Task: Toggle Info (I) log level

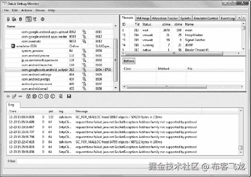Action: click(41, 96)
